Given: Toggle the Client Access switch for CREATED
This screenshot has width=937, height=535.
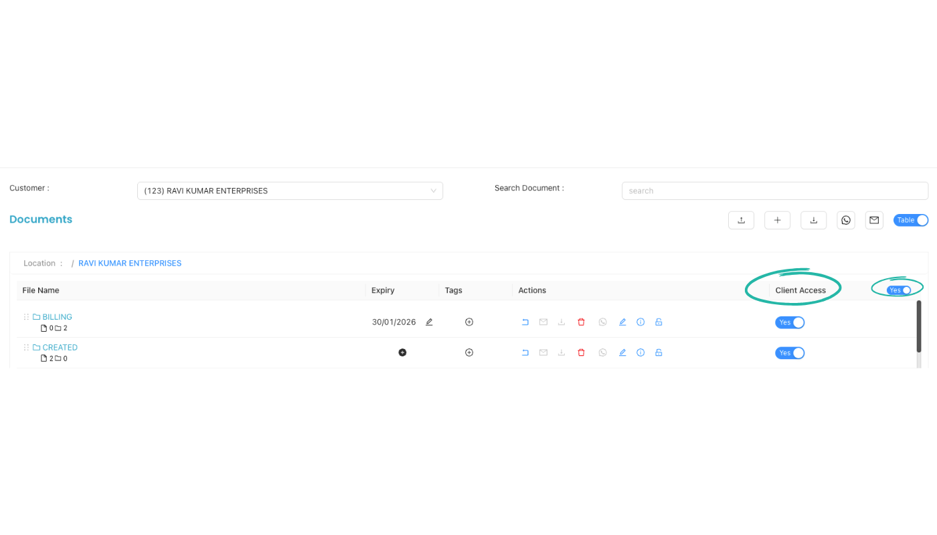Looking at the screenshot, I should point(790,352).
